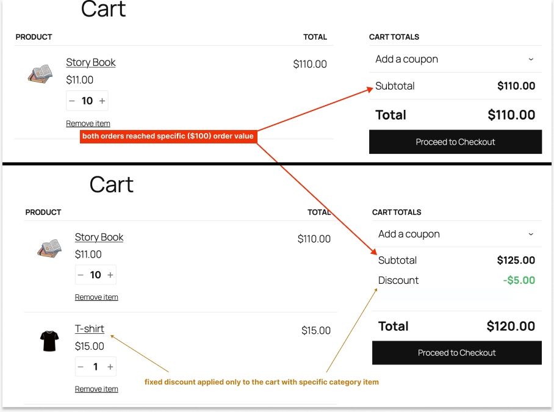Open the Story Book product image in top cart
This screenshot has width=554, height=412.
(39, 72)
